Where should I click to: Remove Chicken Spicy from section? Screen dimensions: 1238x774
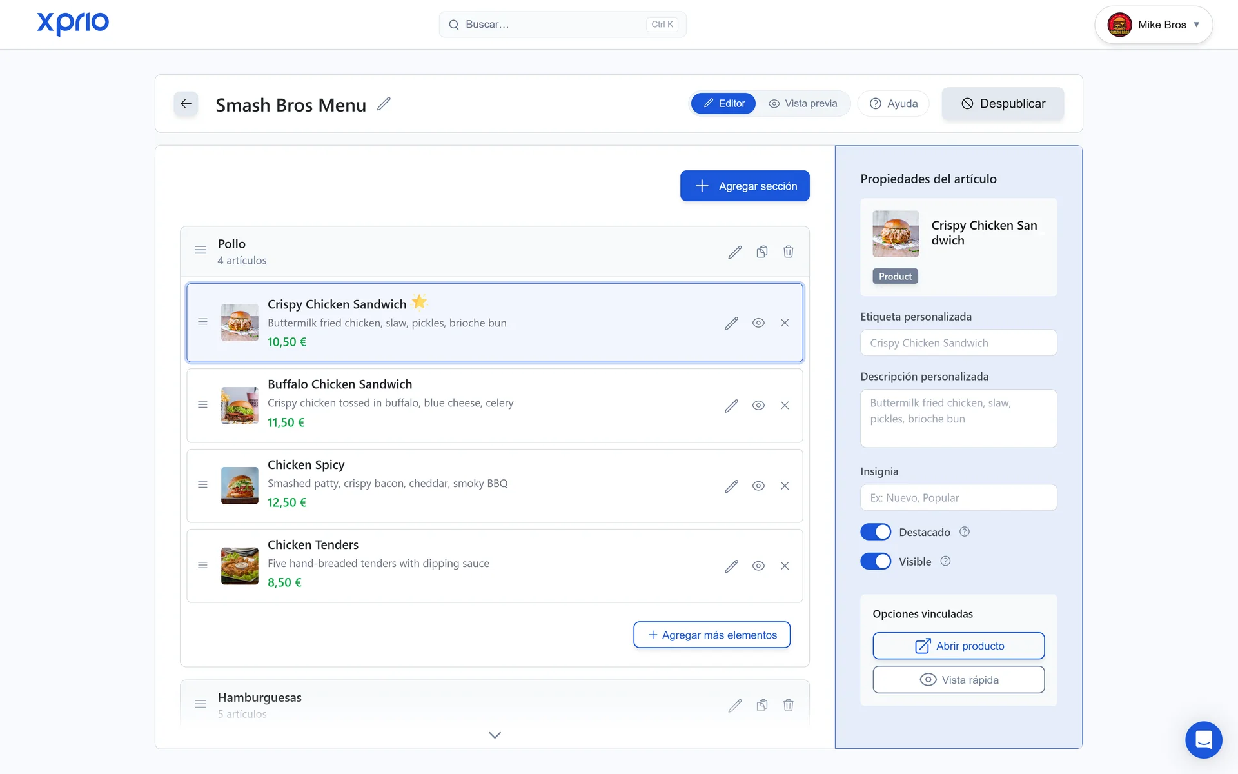tap(785, 486)
